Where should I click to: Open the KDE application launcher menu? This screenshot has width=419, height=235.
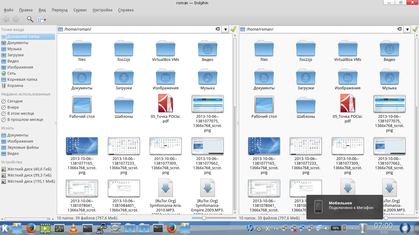[5, 228]
